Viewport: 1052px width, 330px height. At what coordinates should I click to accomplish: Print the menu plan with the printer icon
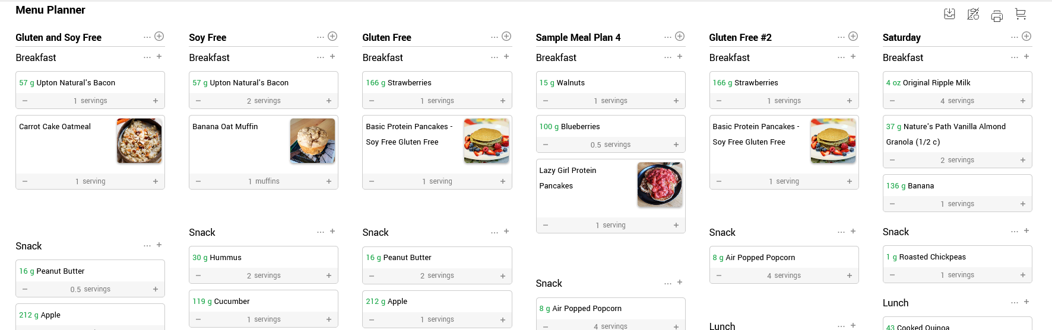[997, 16]
